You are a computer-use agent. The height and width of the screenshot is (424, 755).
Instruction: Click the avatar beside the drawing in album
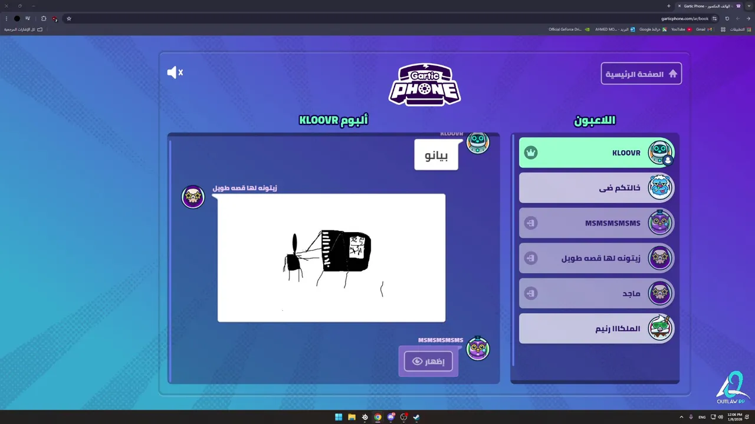coord(193,197)
